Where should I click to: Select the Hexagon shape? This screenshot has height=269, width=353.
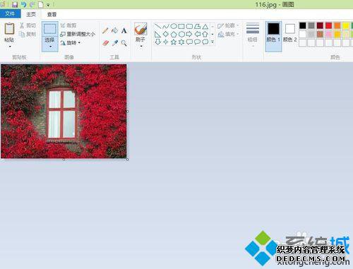(x=181, y=35)
